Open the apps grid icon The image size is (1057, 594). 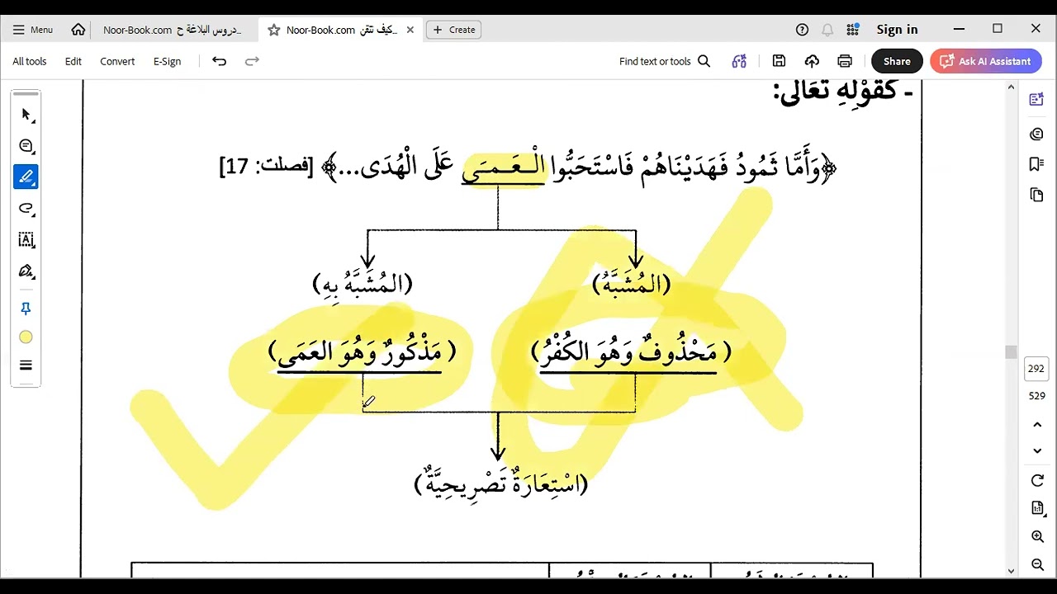pyautogui.click(x=853, y=30)
